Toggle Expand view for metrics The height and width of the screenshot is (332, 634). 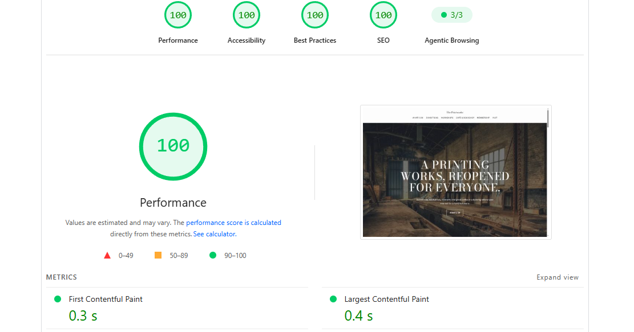click(557, 277)
